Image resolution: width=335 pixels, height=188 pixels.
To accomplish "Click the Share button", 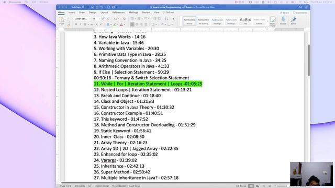I will point(284,13).
